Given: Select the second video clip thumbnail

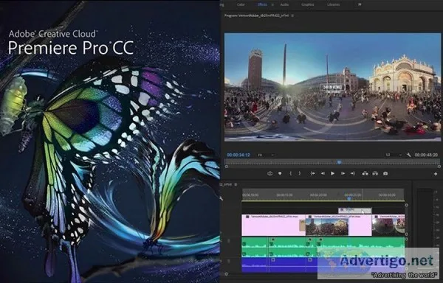Looking at the screenshot, I should point(327,227).
